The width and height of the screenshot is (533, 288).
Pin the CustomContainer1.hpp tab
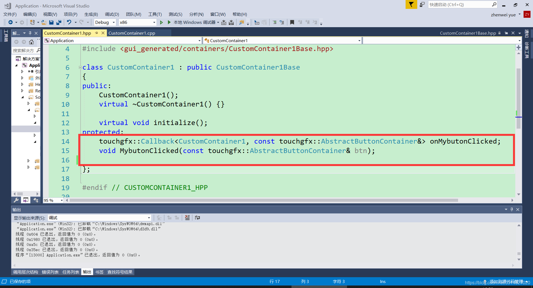96,33
